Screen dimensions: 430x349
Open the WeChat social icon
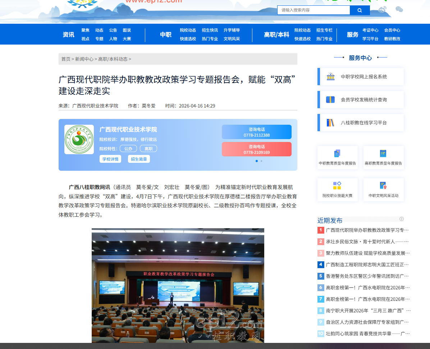[x=399, y=10]
